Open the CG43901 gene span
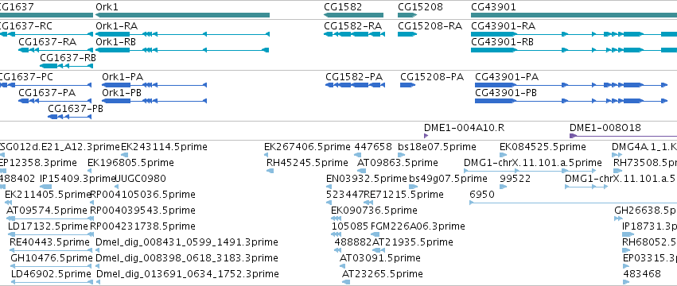This screenshot has height=286, width=677. [574, 15]
